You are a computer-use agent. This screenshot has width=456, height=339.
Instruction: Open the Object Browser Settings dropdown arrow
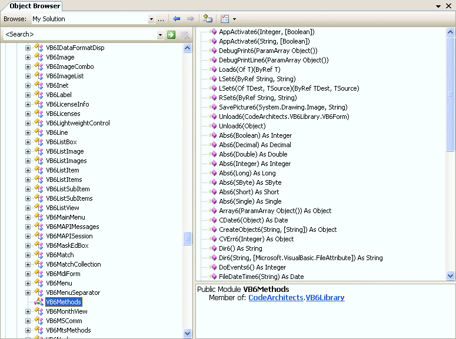point(234,19)
